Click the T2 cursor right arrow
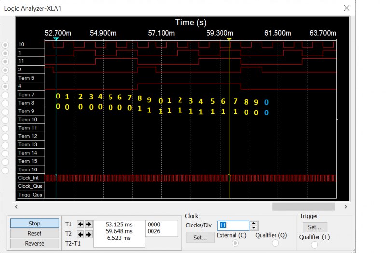Screen dimensions: 386x253 tap(88, 235)
